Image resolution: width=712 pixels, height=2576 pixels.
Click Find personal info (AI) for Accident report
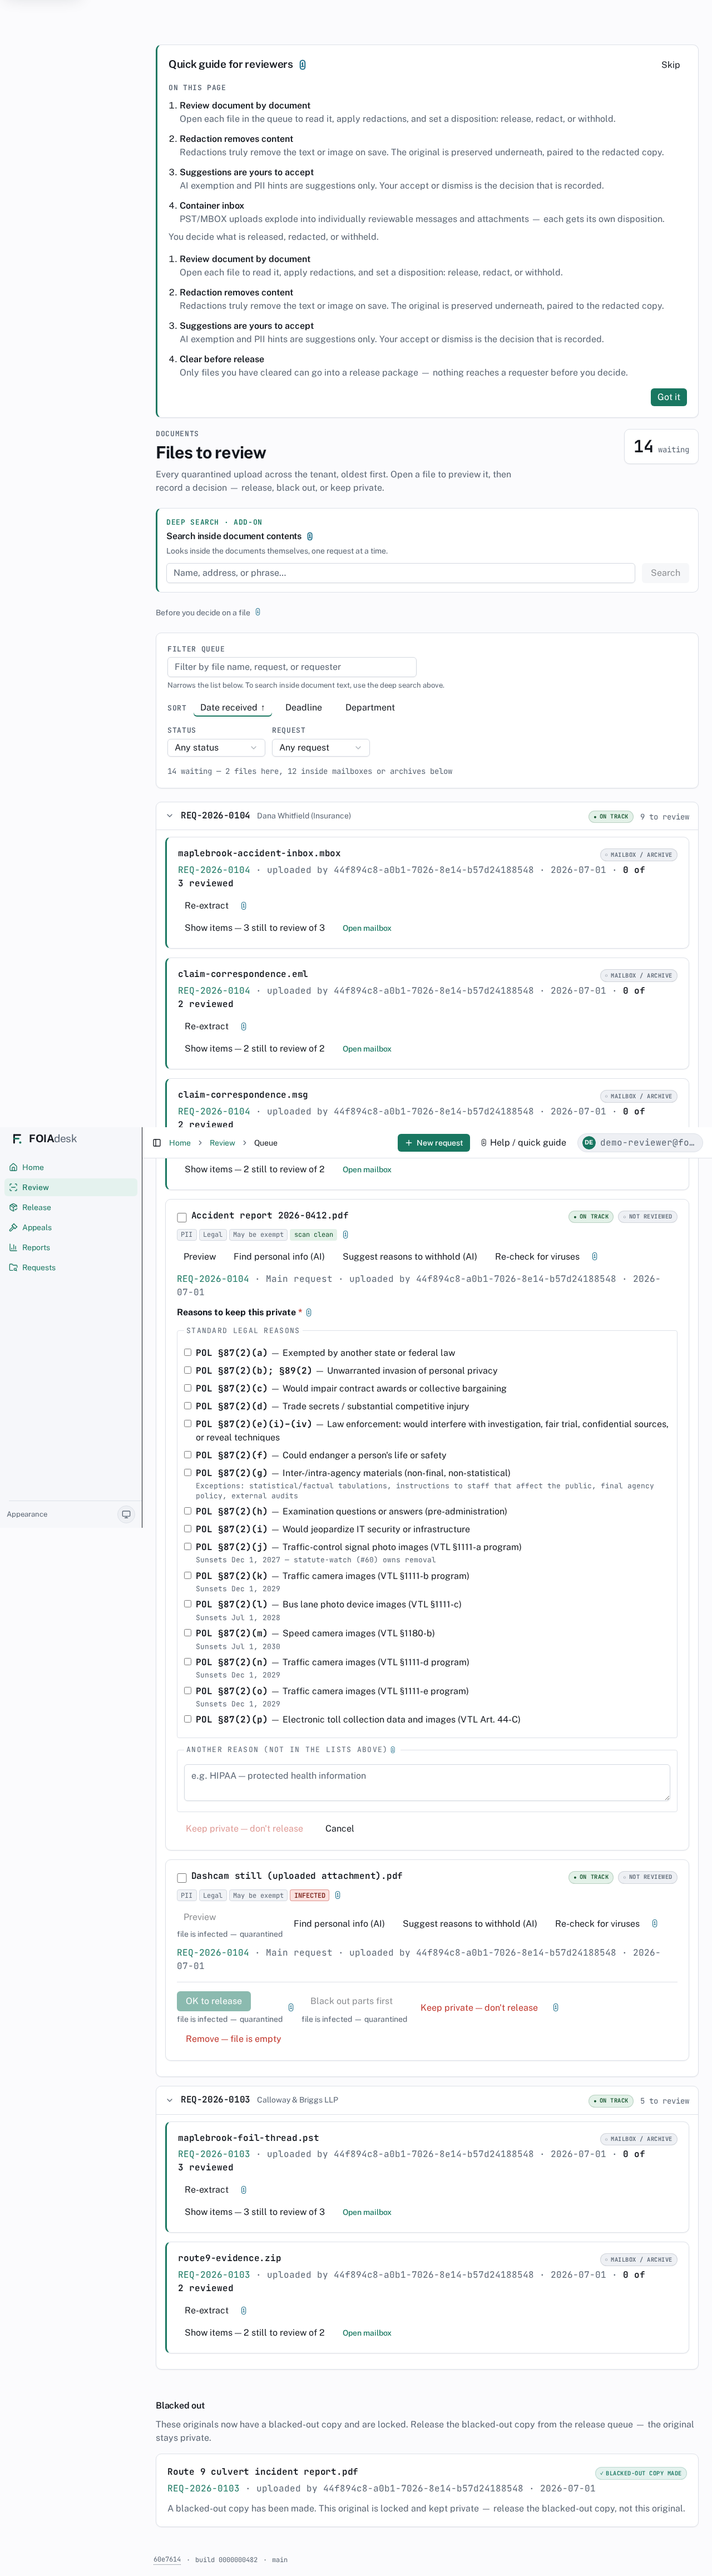point(279,1257)
